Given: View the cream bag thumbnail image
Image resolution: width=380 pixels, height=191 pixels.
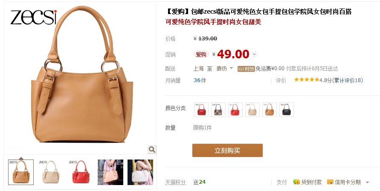Looking at the screenshot, I should coord(51,172).
